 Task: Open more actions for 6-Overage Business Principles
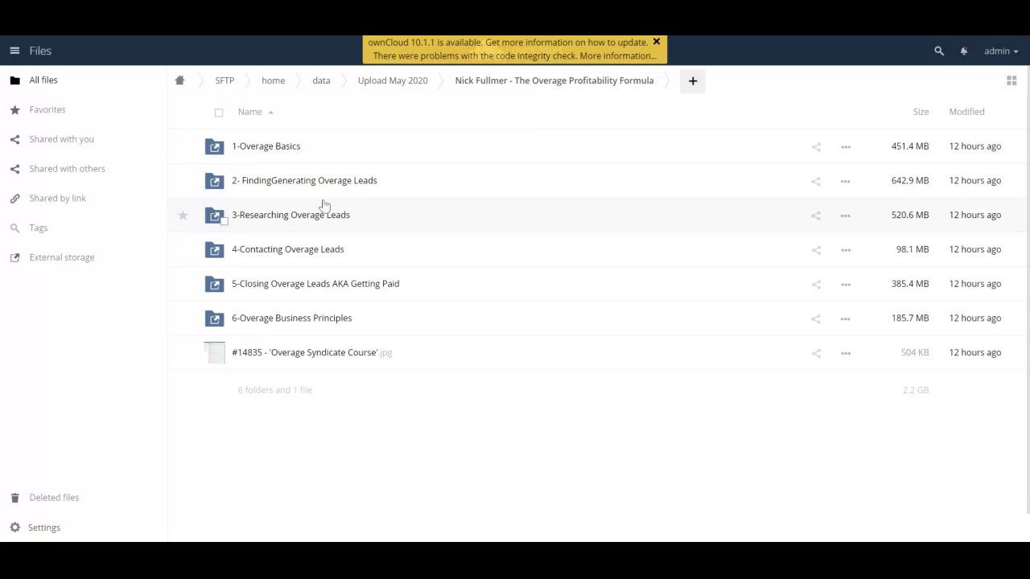(x=845, y=318)
